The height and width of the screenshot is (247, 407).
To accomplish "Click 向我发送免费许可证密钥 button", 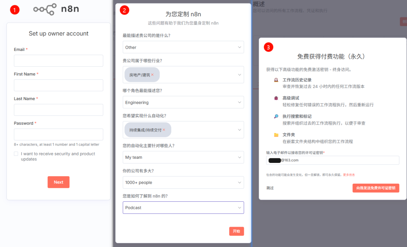I will [376, 188].
